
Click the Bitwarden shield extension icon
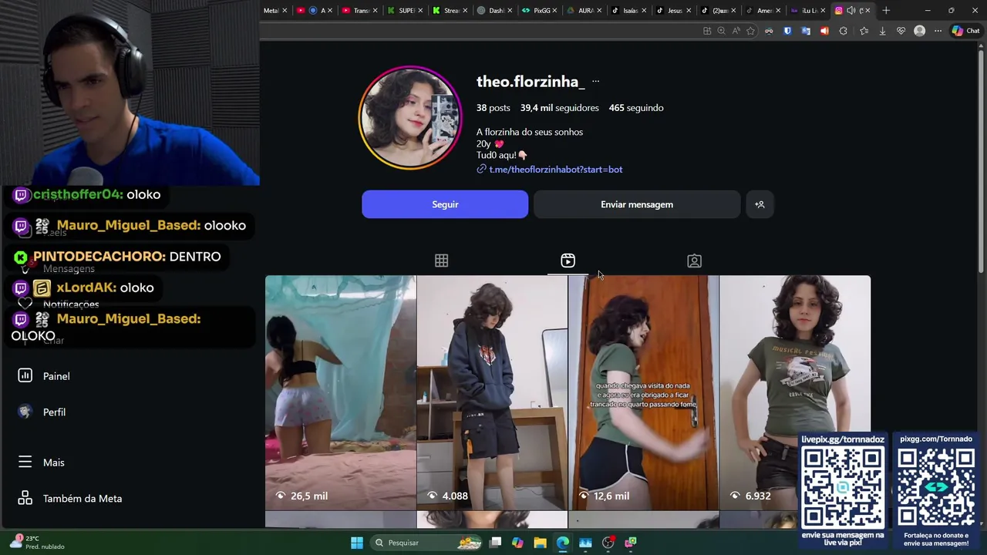[787, 31]
